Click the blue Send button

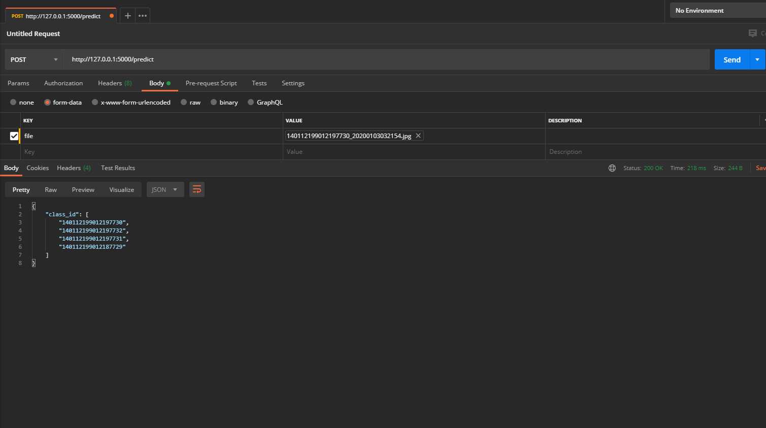(732, 59)
